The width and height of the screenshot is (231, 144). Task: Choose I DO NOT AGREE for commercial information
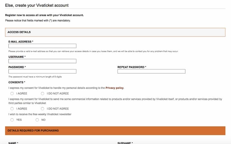pos(43,109)
